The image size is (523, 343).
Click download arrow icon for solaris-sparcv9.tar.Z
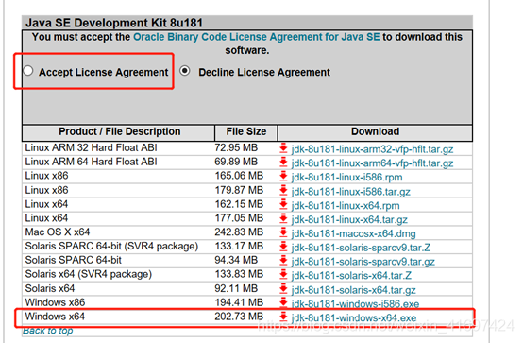(x=283, y=247)
